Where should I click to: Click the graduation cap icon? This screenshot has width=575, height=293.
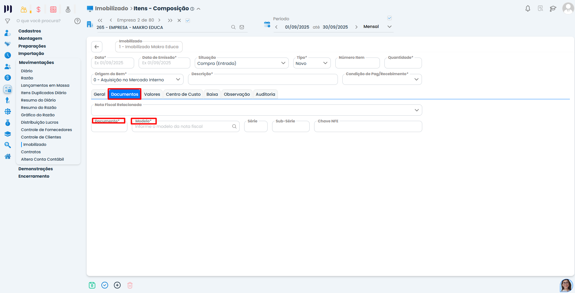tap(553, 9)
